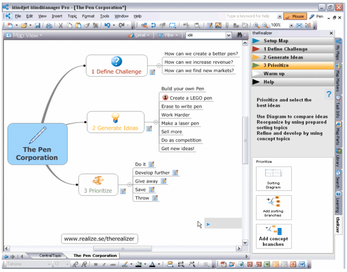Click priority 1 marker on Create a LEGO pen
Image resolution: width=347 pixels, height=272 pixels.
(x=165, y=97)
